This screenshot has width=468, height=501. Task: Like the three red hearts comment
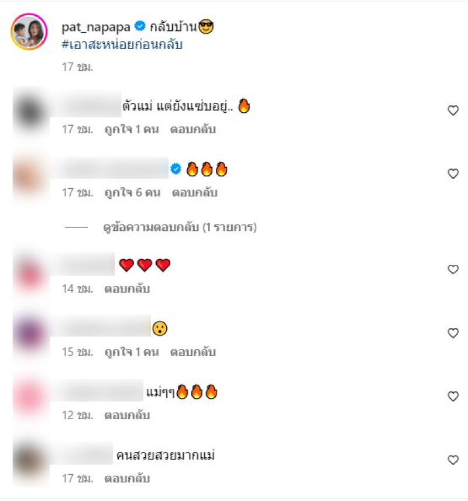click(453, 269)
